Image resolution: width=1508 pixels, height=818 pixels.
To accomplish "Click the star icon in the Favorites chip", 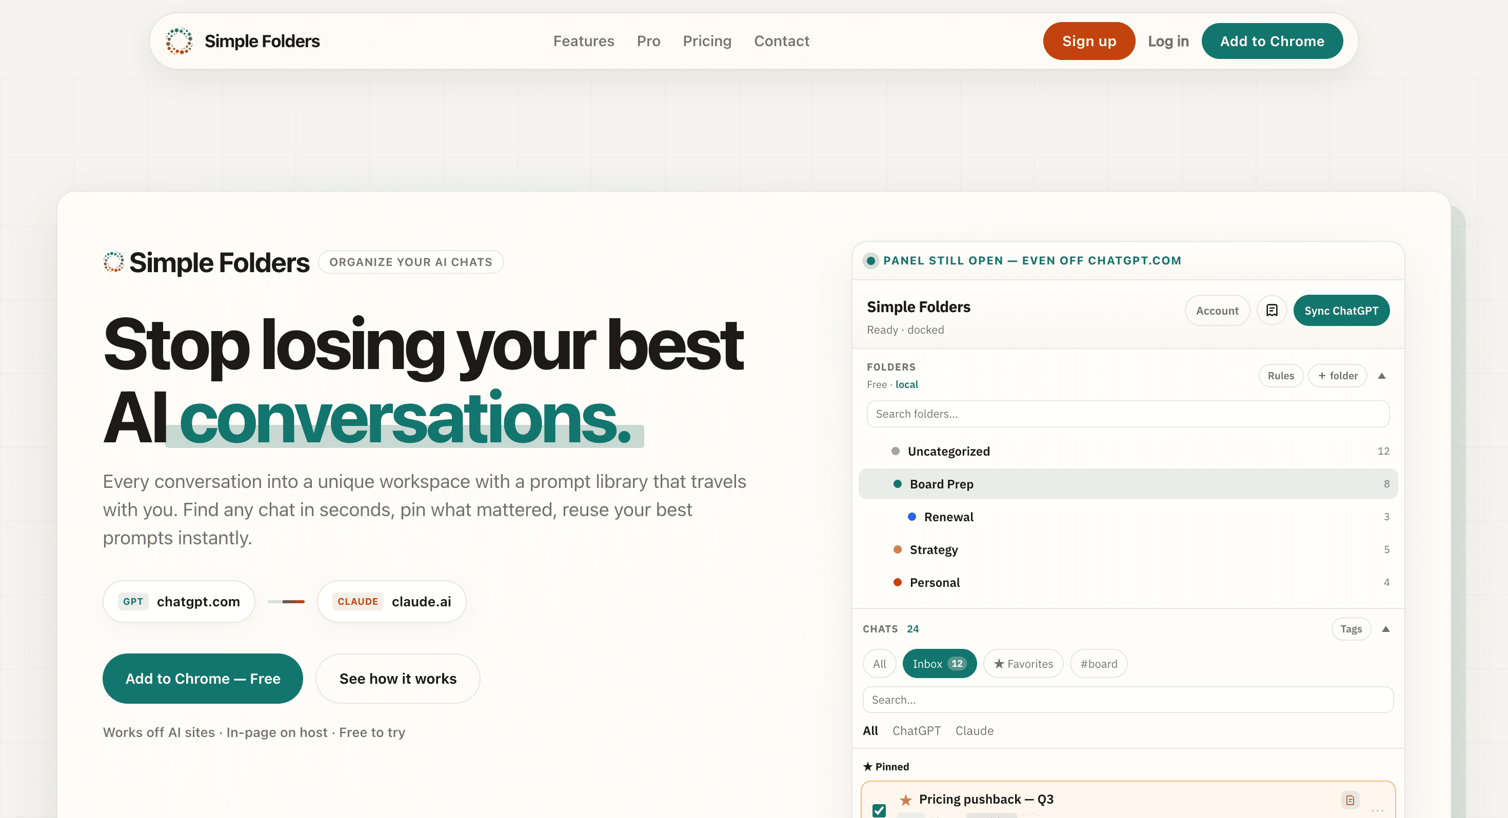I will [x=999, y=664].
